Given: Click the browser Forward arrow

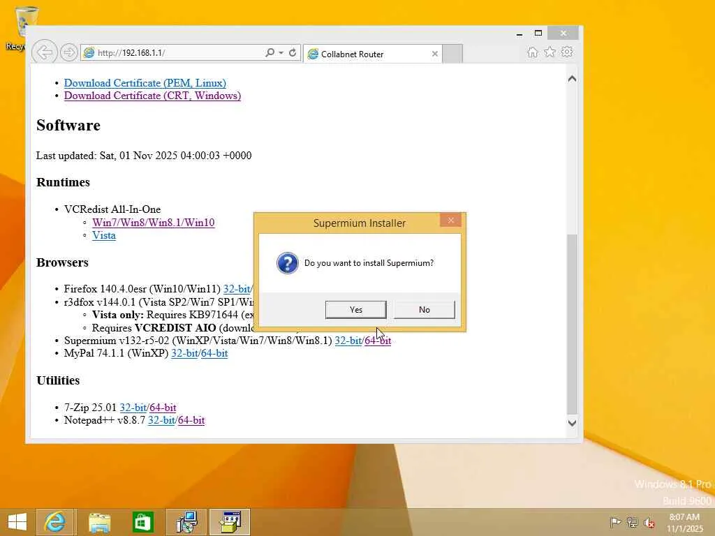Looking at the screenshot, I should coord(69,53).
